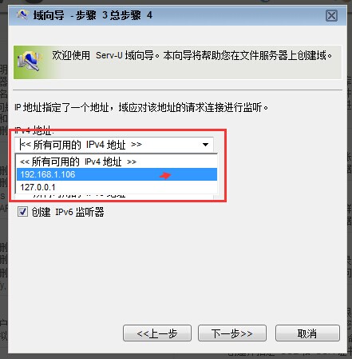
Task: Cancel the wizard with 取消 button
Action: click(x=307, y=333)
